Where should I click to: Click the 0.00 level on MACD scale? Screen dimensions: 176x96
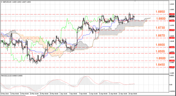(171, 85)
